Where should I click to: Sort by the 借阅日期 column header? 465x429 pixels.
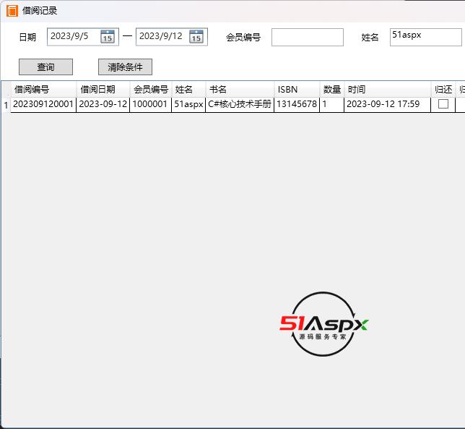click(103, 90)
